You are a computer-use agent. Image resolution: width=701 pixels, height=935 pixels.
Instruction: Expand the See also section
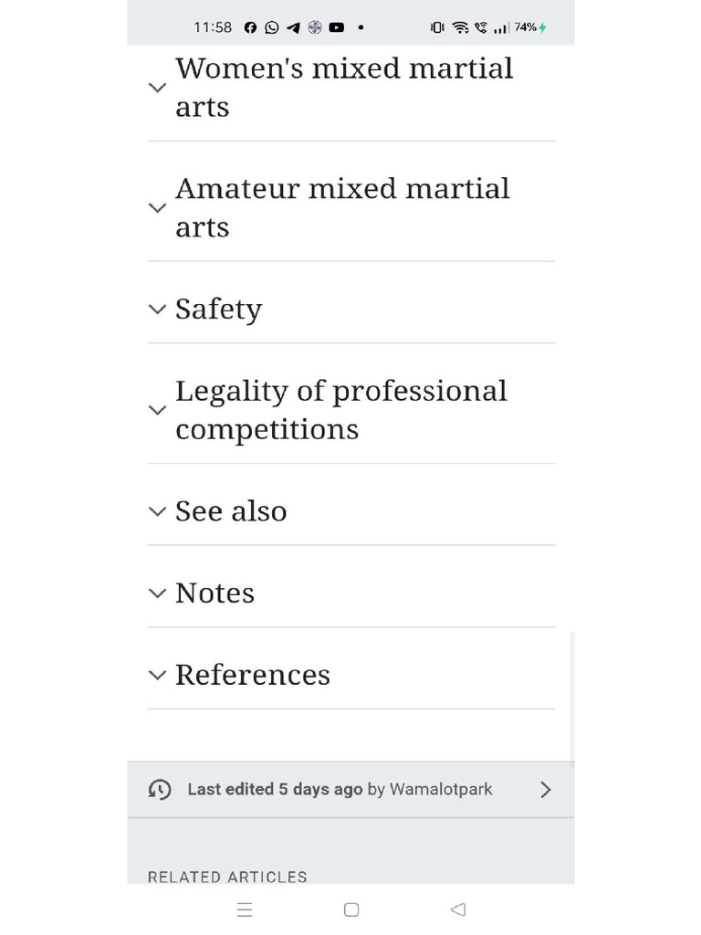click(x=231, y=511)
